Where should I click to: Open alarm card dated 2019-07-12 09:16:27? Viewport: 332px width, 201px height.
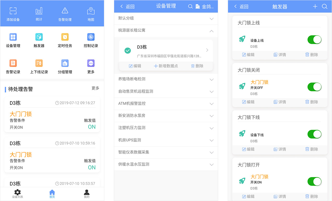pos(52,115)
